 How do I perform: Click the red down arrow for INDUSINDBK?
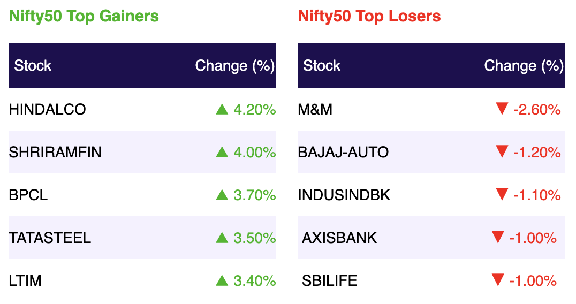[502, 195]
